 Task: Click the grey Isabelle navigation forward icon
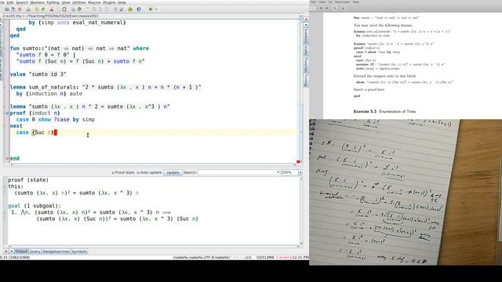156,9
